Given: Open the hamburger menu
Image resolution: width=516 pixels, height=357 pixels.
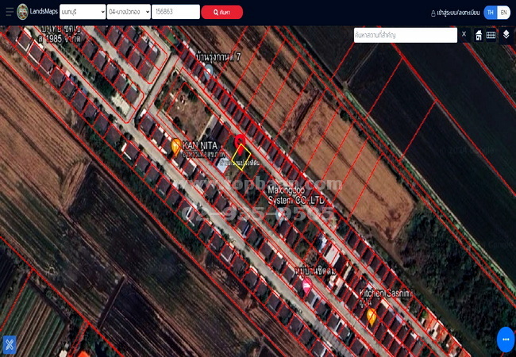Looking at the screenshot, I should 10,12.
